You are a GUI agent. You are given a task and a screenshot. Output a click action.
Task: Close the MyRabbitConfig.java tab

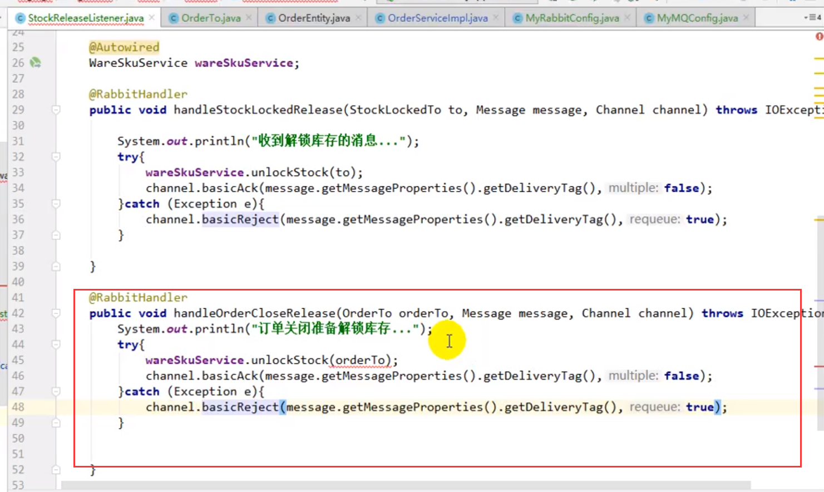coord(627,18)
